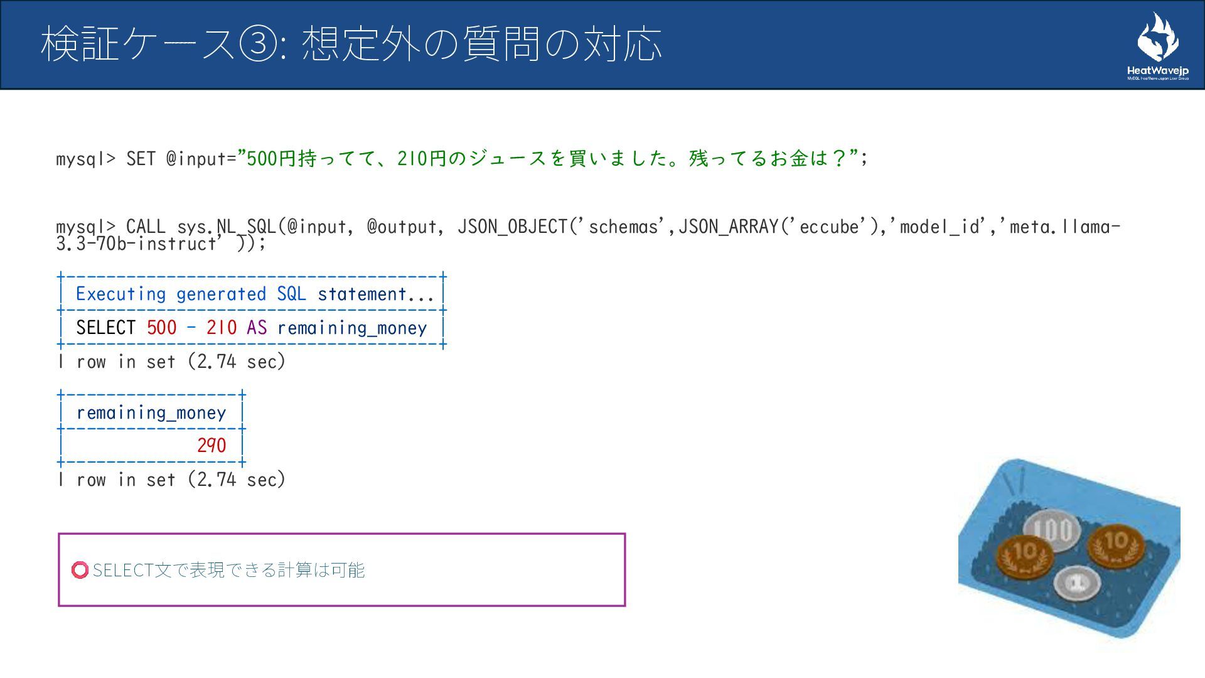
Task: Click the small 1 yen coin
Action: [x=1077, y=584]
